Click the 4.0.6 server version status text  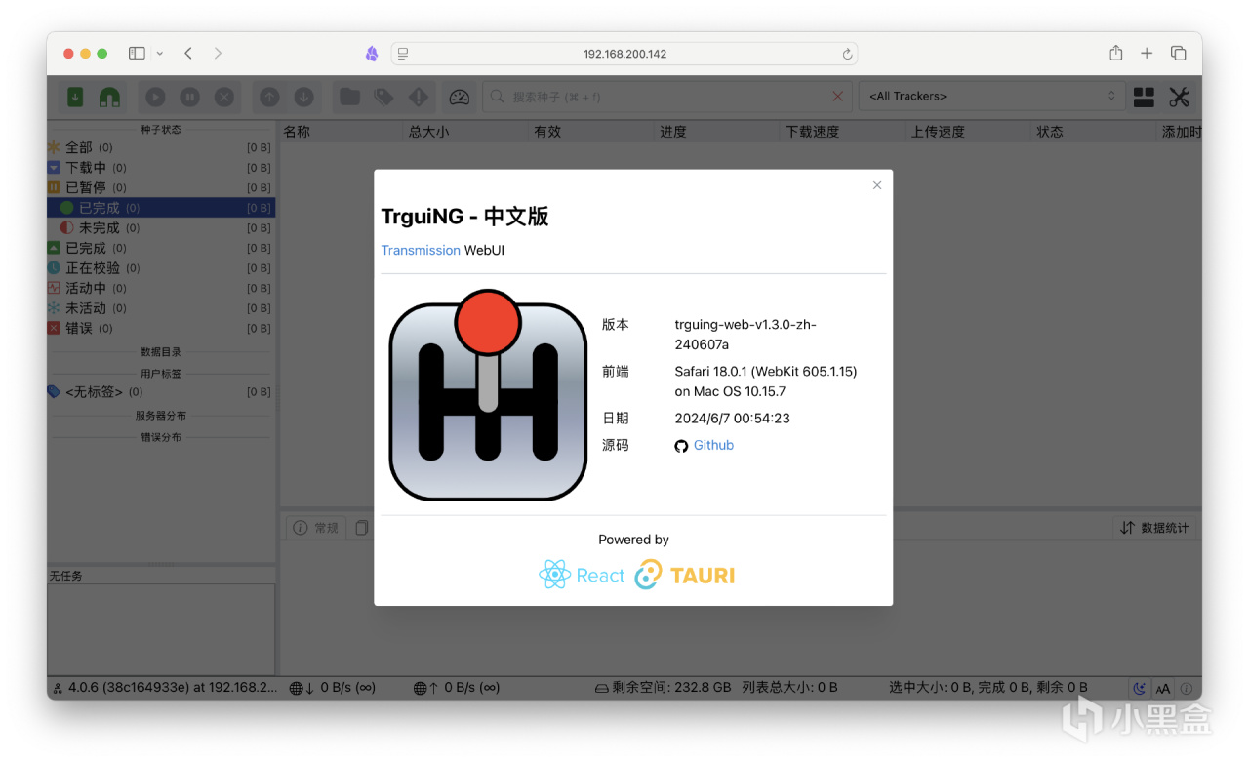166,687
